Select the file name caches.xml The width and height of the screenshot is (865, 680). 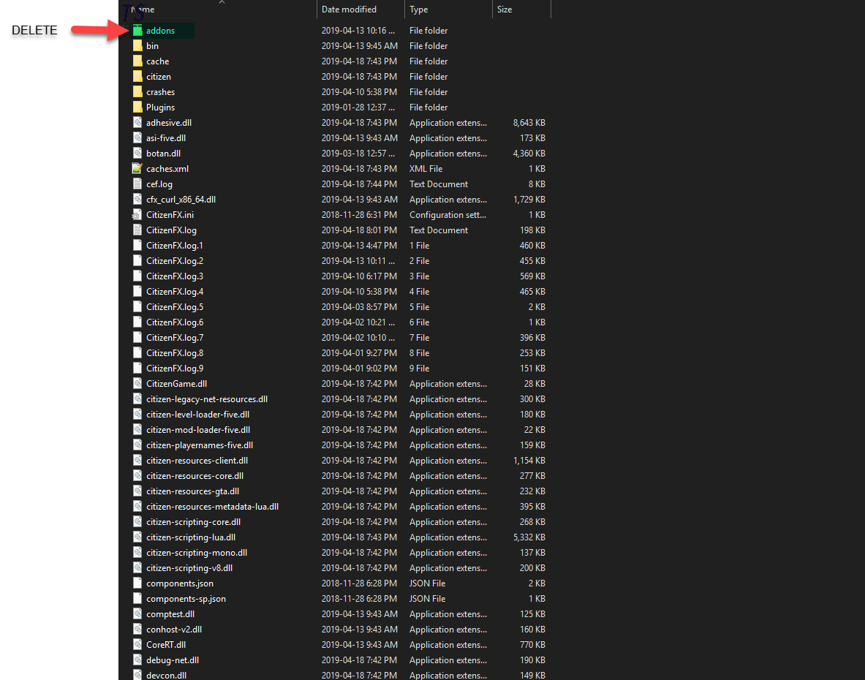[167, 169]
